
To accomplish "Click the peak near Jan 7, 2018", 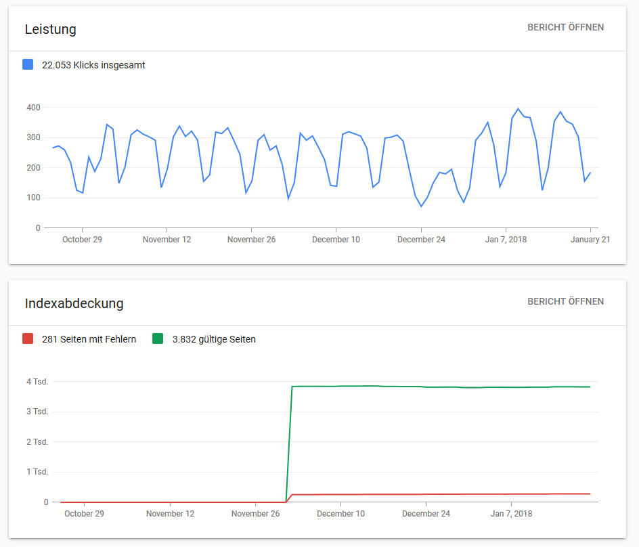I will (518, 108).
